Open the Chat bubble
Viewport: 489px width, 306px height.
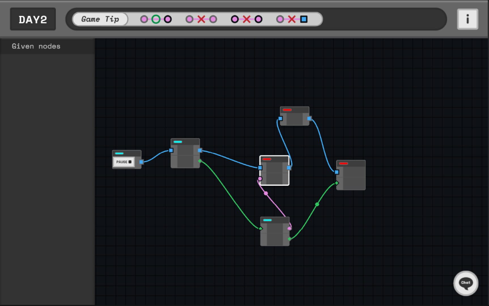pyautogui.click(x=465, y=283)
